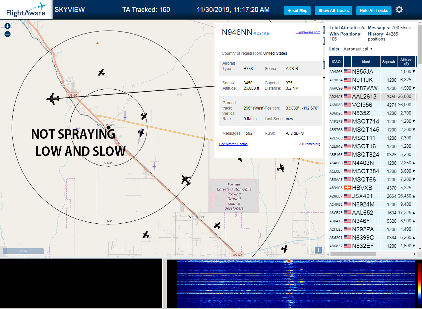The image size is (422, 309).
Task: Select plane icon southwest of Wittmann
Action: click(146, 235)
